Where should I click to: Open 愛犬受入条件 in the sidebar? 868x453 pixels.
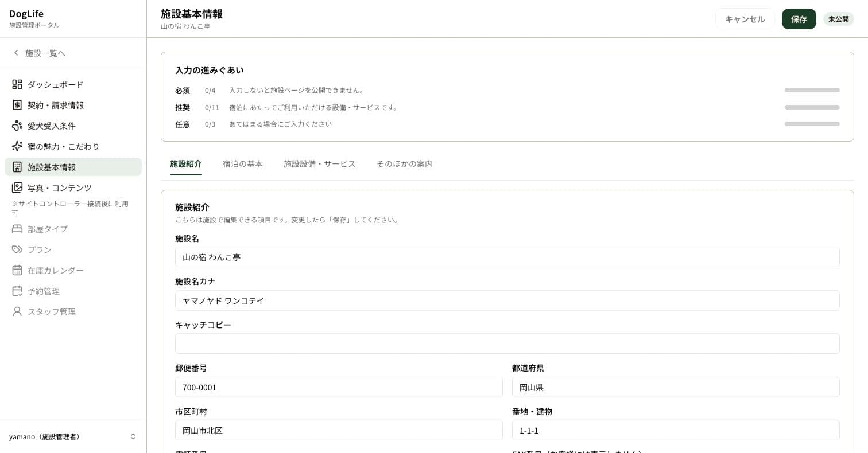click(x=73, y=126)
